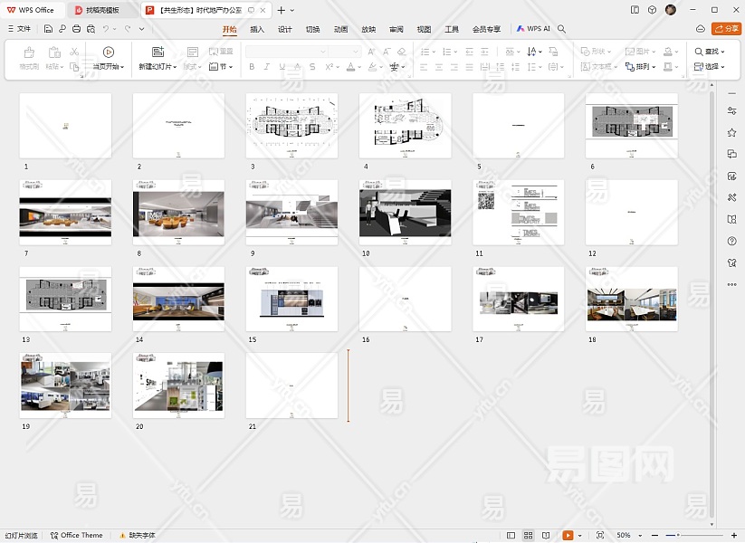
Task: Open the settings sliders icon in sidebar
Action: coord(731,110)
